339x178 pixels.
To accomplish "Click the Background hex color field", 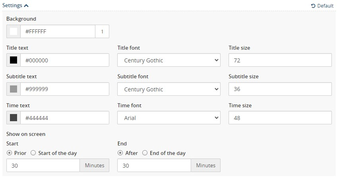I will point(58,31).
